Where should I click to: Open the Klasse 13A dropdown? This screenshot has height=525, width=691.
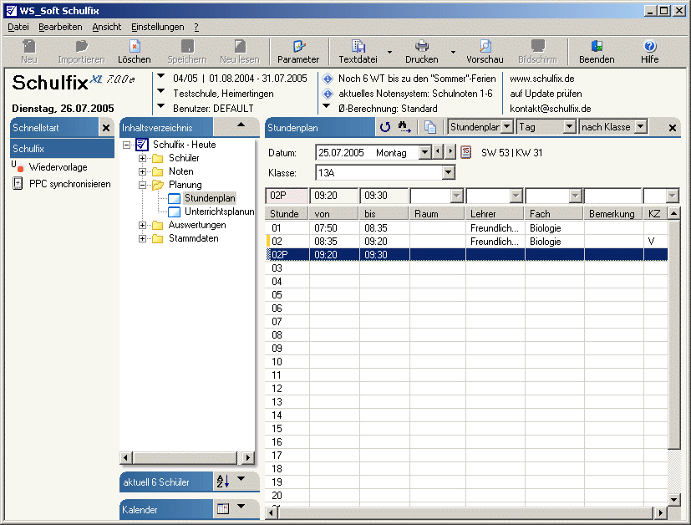(x=448, y=172)
